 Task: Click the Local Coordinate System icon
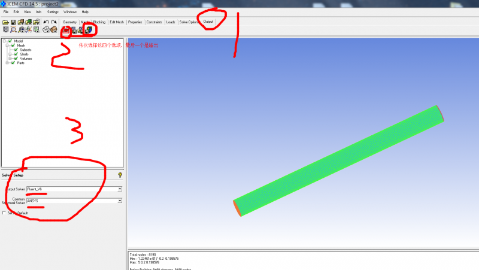point(29,29)
